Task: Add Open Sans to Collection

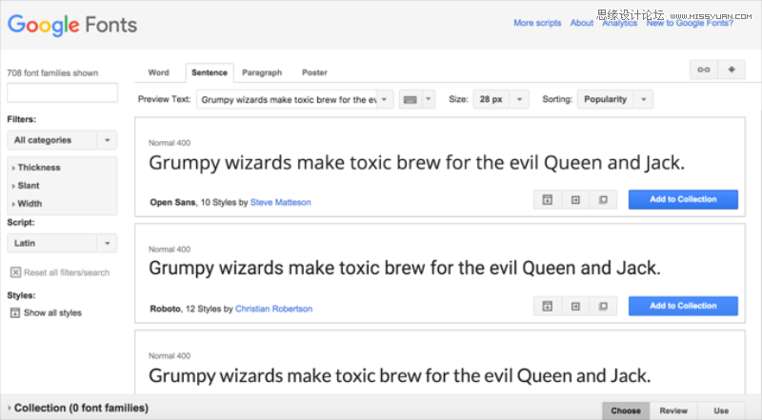Action: tap(683, 200)
